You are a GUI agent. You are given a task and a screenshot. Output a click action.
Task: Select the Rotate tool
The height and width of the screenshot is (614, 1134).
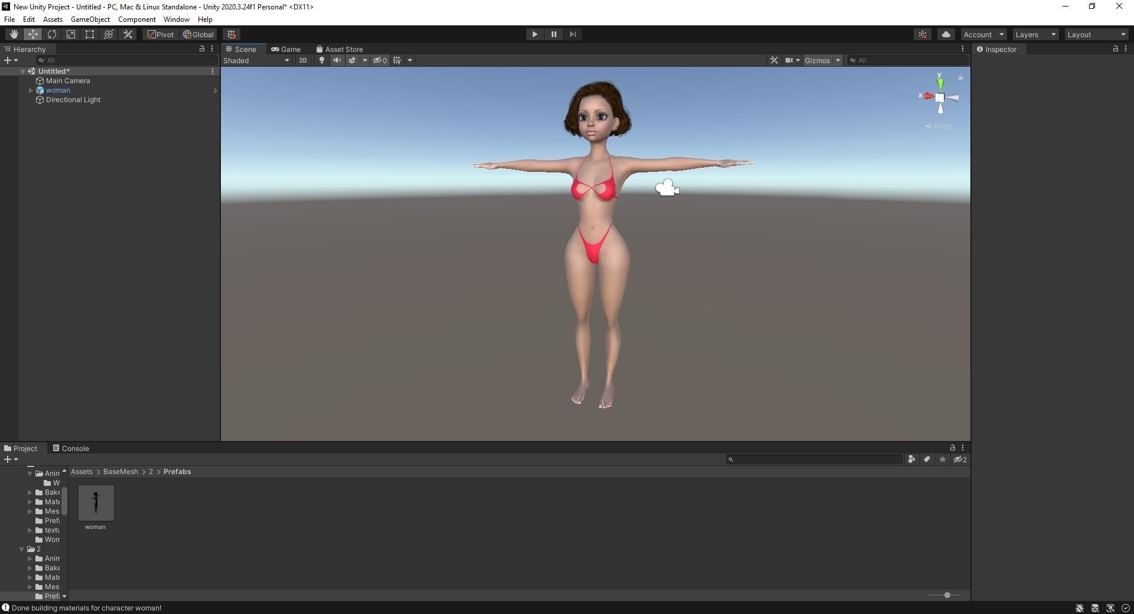tap(51, 34)
